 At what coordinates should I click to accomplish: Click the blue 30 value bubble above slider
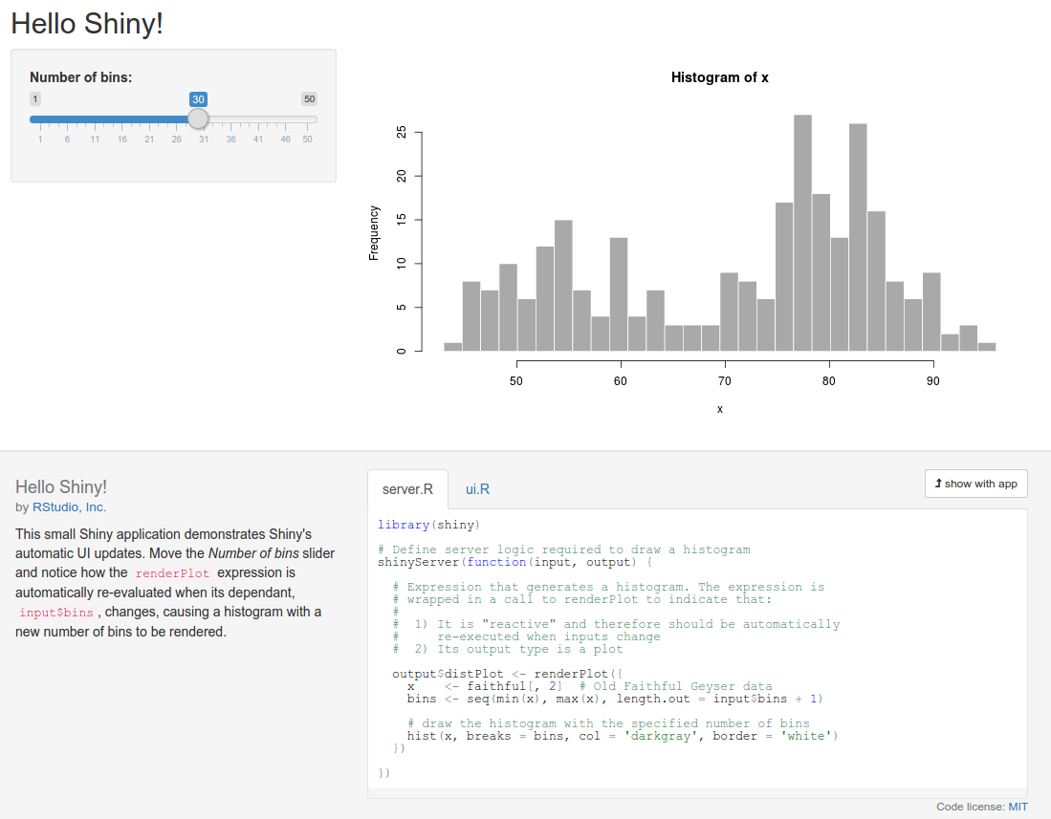[x=198, y=99]
